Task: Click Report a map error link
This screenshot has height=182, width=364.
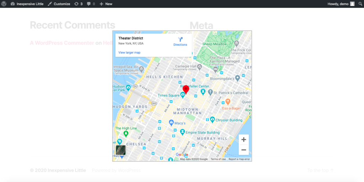Action: (x=239, y=159)
